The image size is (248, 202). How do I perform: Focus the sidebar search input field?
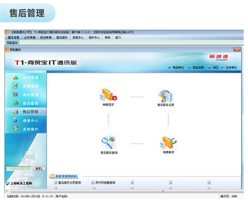pos(19,169)
